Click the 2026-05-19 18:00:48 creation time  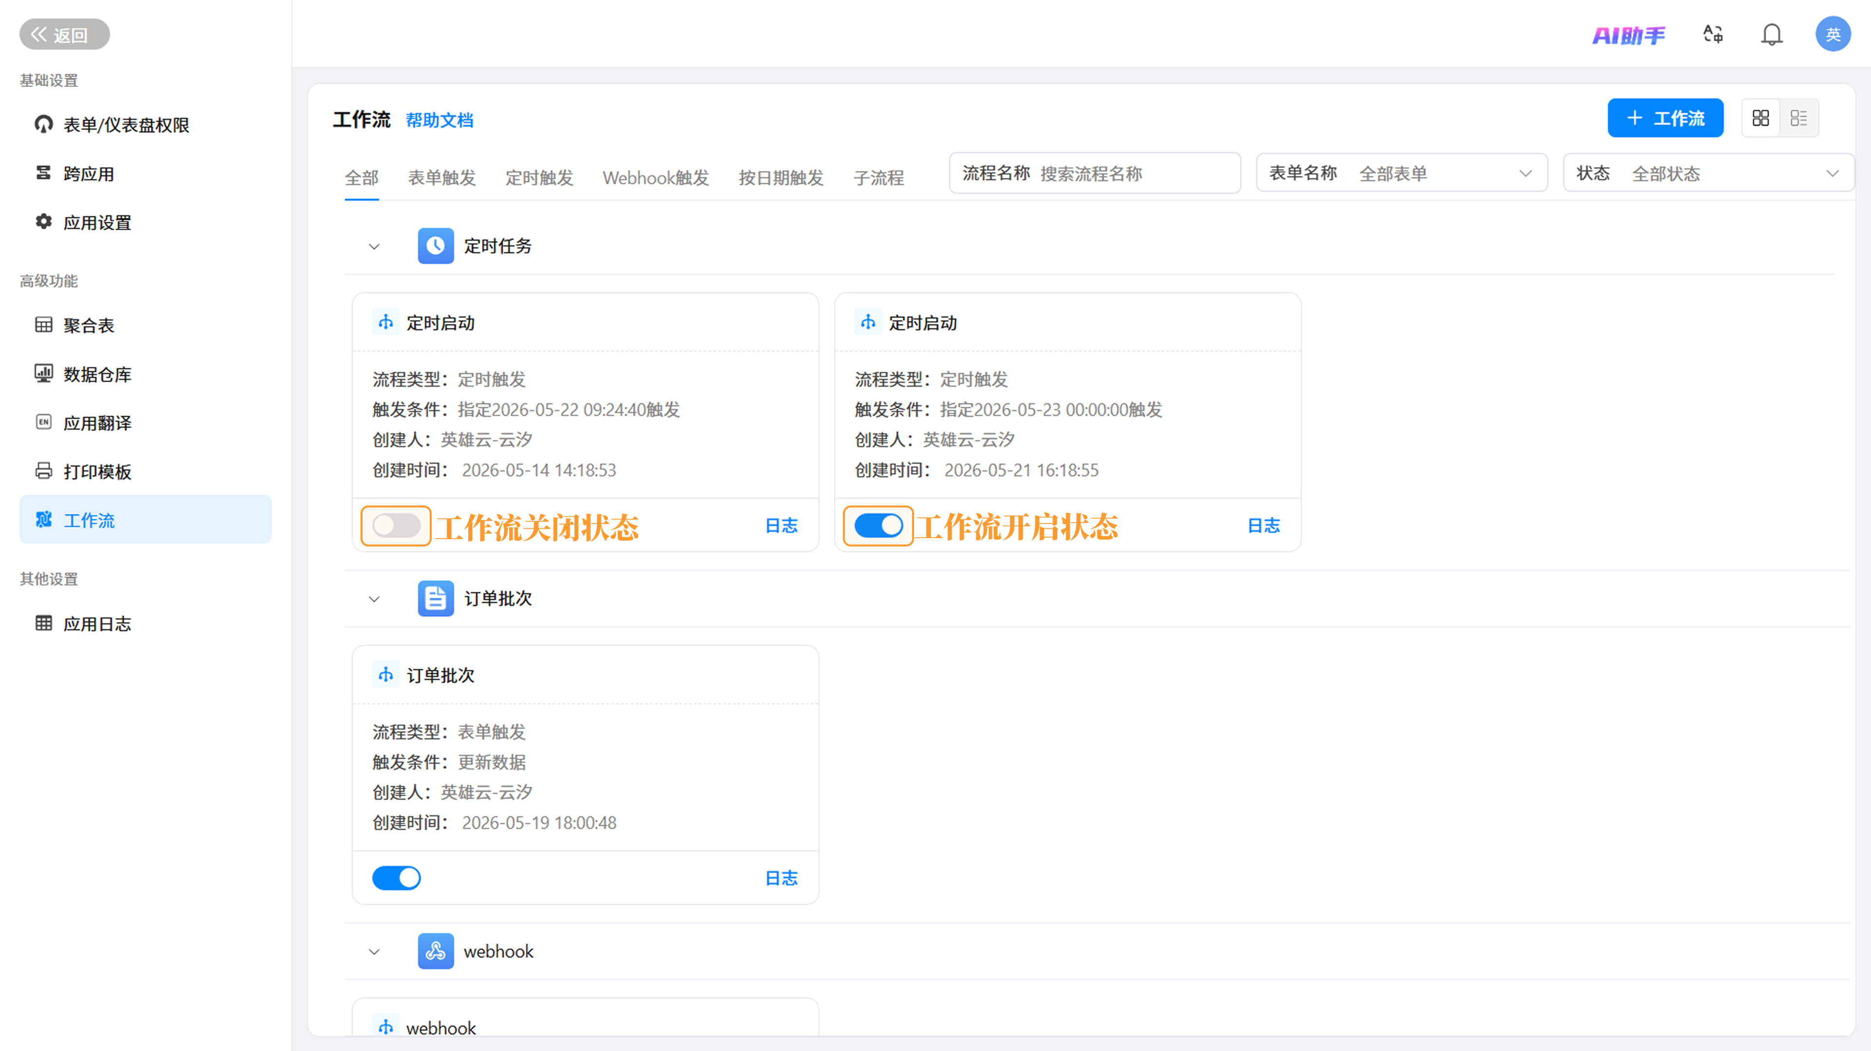click(x=539, y=823)
